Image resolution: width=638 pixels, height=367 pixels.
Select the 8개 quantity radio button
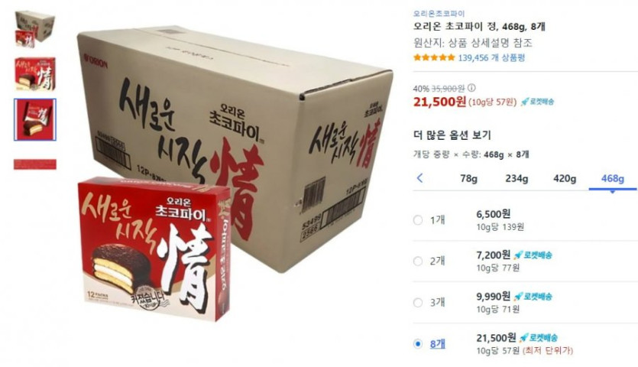[418, 344]
